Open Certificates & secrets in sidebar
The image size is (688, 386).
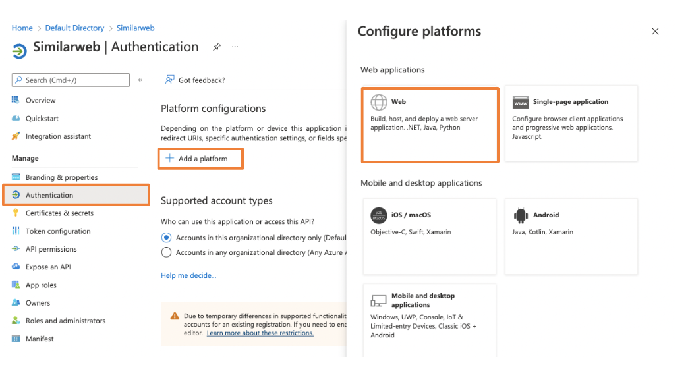(x=59, y=213)
